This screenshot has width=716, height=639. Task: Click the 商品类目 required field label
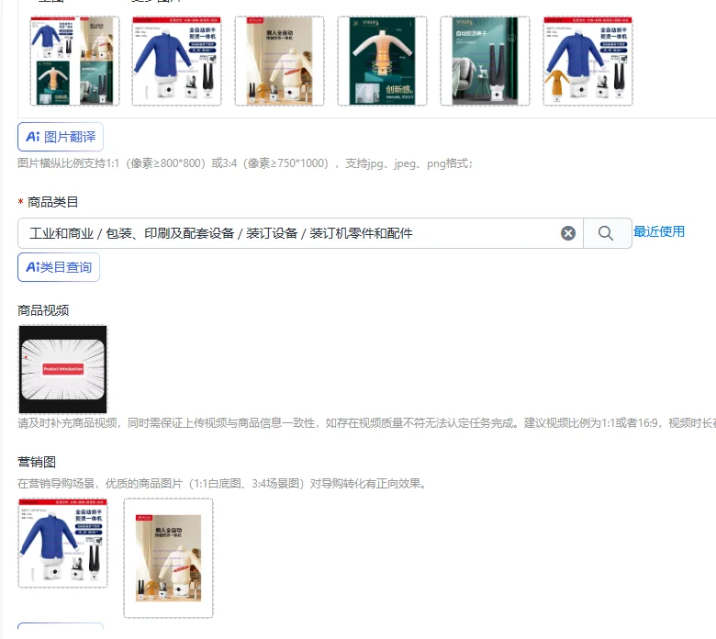coord(52,202)
